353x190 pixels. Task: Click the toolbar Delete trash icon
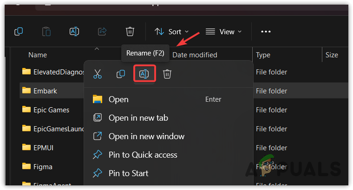pyautogui.click(x=130, y=31)
